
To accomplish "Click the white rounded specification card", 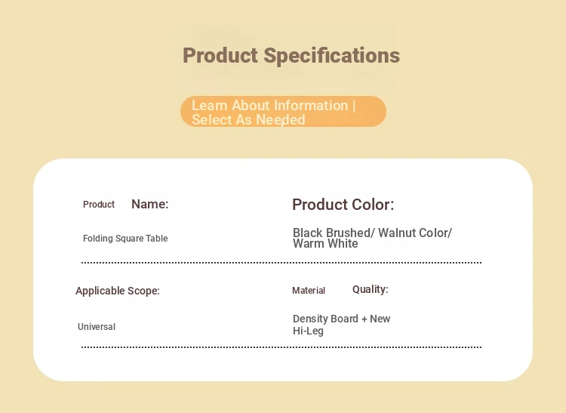I will [283, 270].
